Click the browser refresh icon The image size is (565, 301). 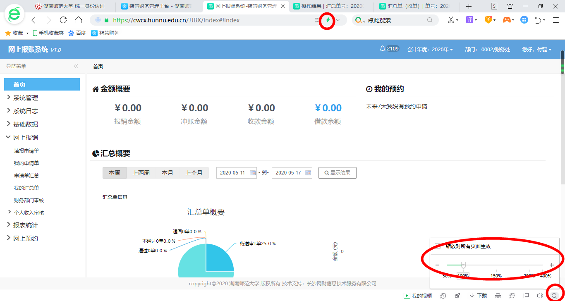coord(63,20)
